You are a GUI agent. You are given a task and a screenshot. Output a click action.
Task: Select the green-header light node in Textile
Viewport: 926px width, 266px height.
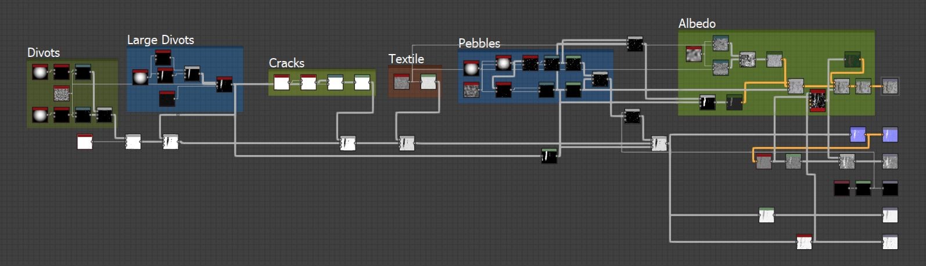428,82
